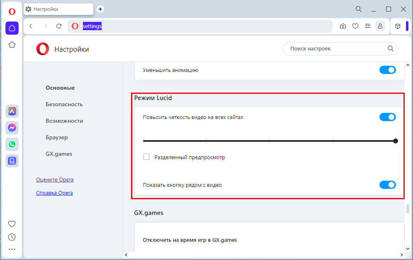Viewport: 413px width, 260px height.
Task: Click in the Поиск настроек search field
Action: coord(340,49)
